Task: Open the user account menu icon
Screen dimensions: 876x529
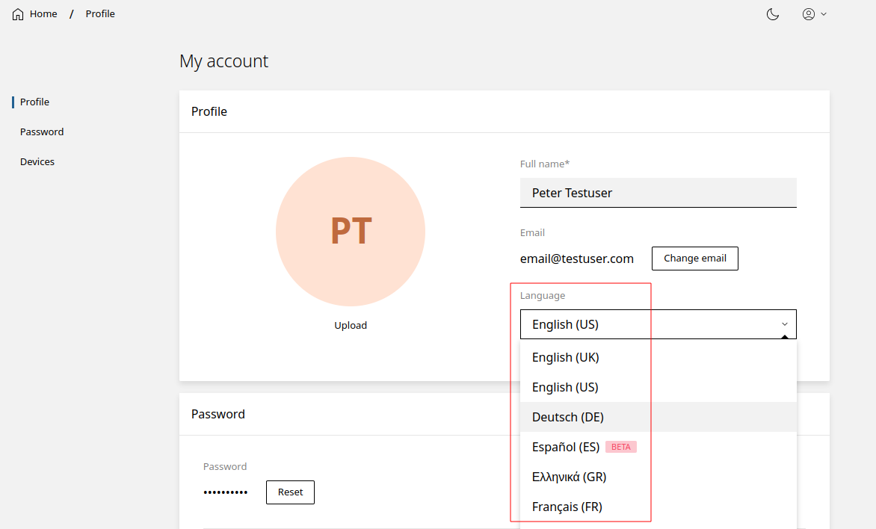Action: coord(809,14)
